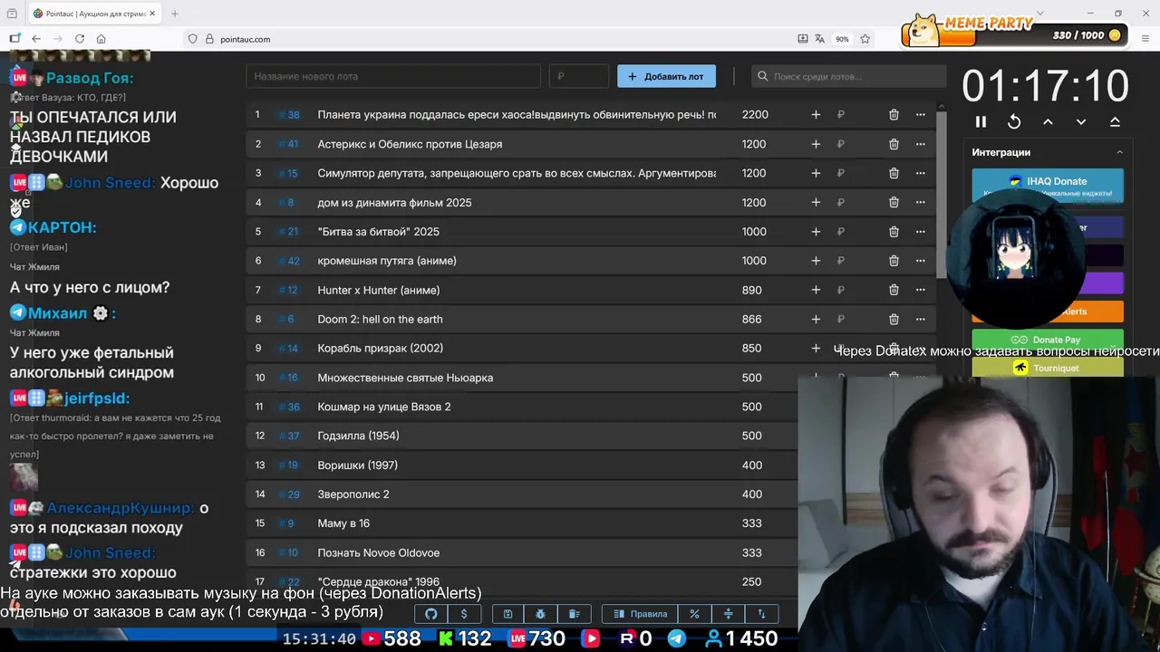Viewport: 1160px width, 652px height.
Task: Open more options for Hunter x Hunter
Action: pyautogui.click(x=921, y=290)
